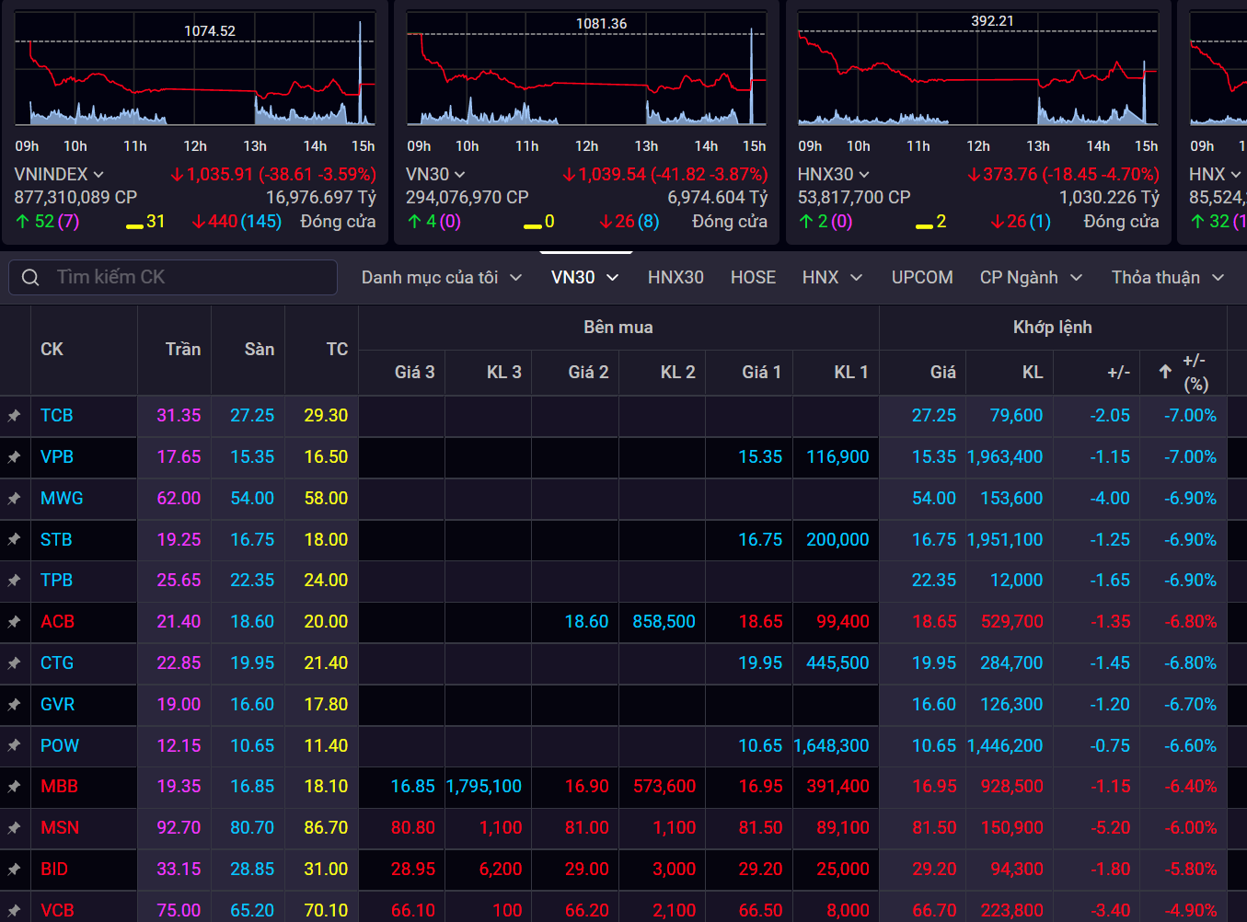This screenshot has width=1247, height=922.
Task: Sort by TC column header
Action: pos(337,350)
